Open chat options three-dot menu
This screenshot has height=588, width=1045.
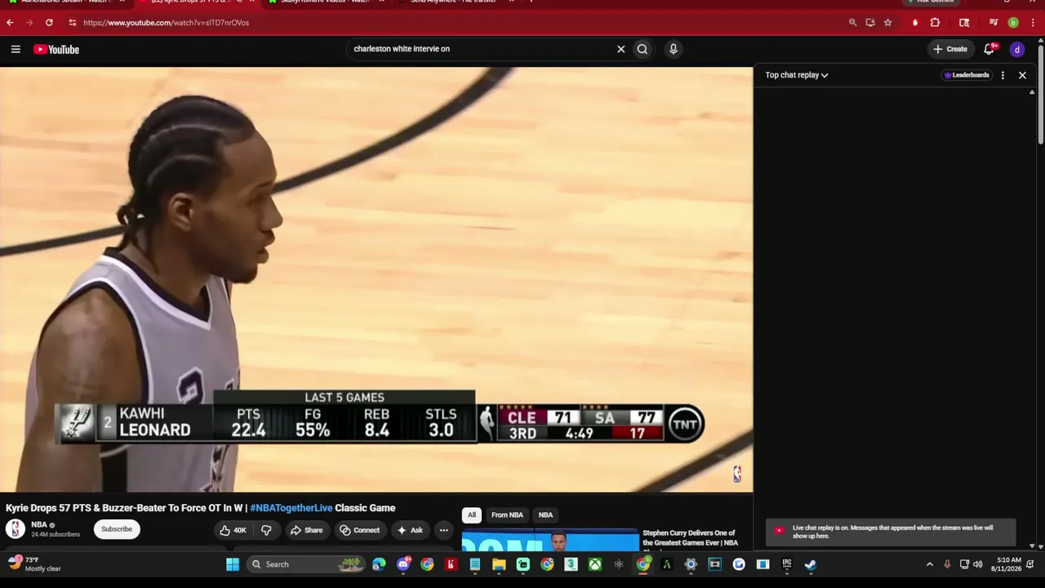point(1003,75)
